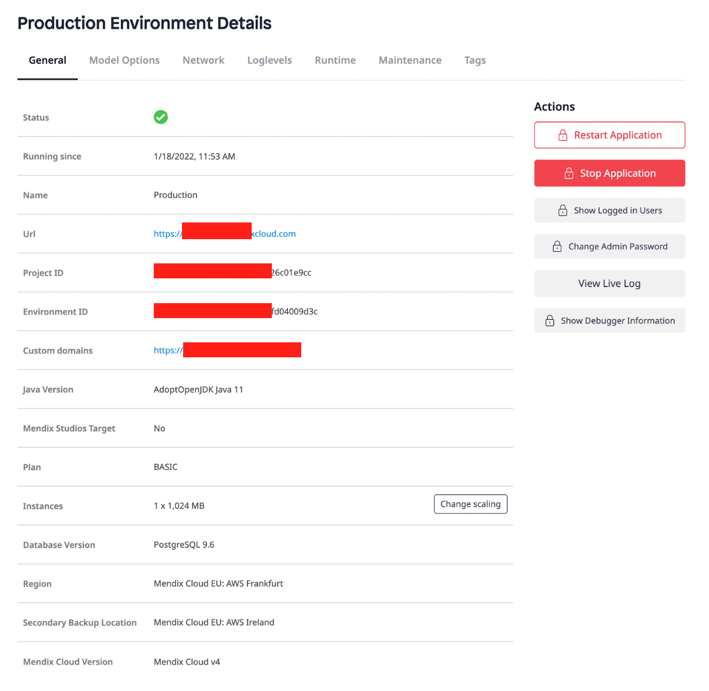Select the Environment ID value ending fd04009d3c
The image size is (709, 691).
tap(236, 311)
